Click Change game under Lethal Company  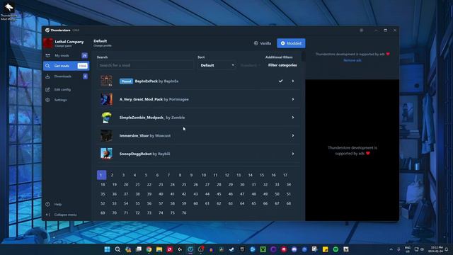[63, 46]
